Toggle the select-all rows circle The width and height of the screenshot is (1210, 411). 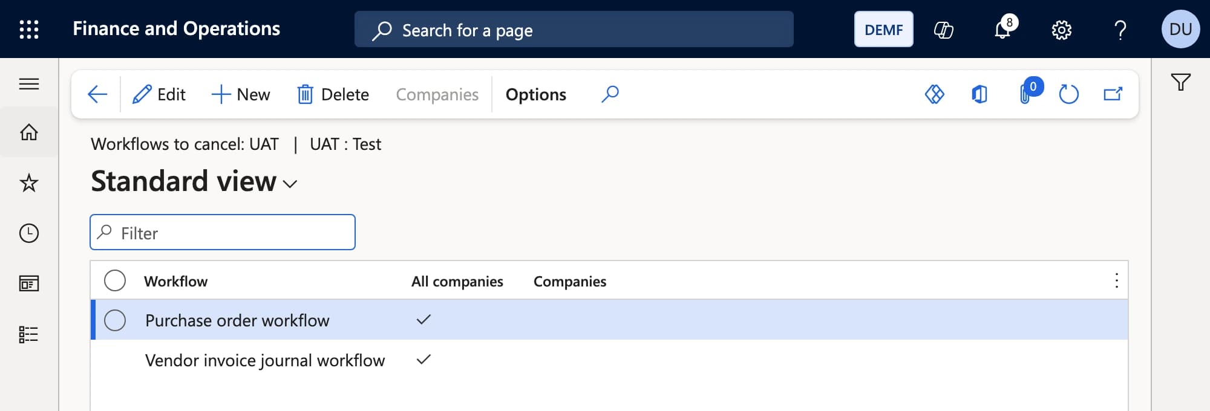[115, 280]
